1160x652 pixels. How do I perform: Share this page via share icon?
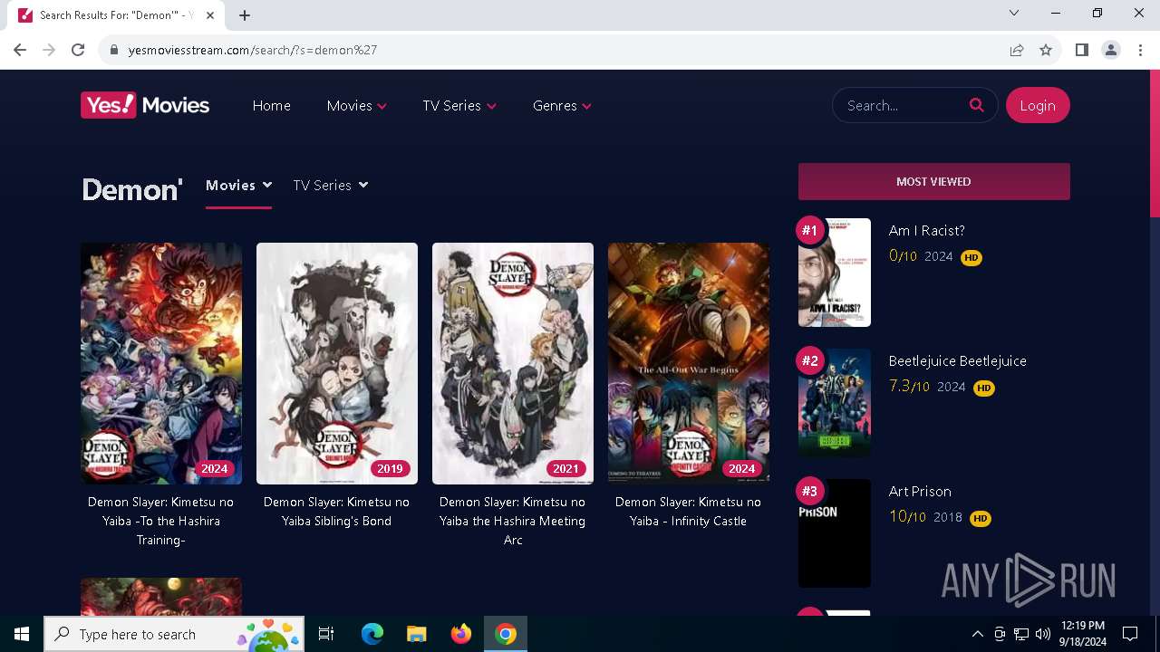tap(1017, 50)
